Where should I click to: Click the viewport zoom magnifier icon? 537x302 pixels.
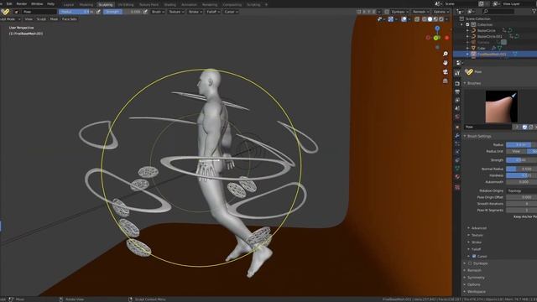click(x=446, y=54)
